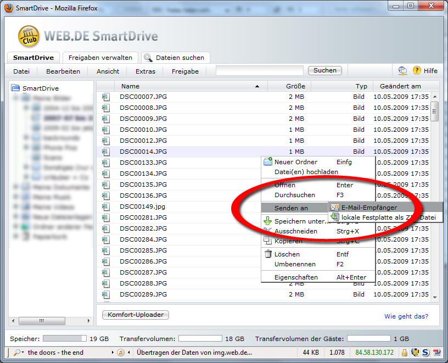The width and height of the screenshot is (448, 363).
Task: Click the file icon of DSC00285.JPG
Action: click(106, 250)
